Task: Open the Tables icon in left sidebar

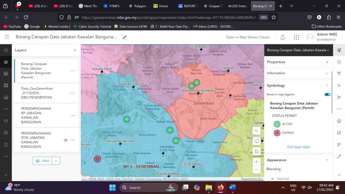Action: pyautogui.click(x=6, y=74)
